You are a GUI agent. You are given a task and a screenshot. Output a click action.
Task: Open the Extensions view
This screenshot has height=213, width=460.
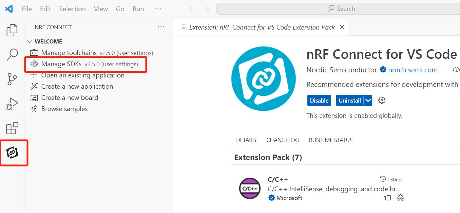tap(12, 128)
